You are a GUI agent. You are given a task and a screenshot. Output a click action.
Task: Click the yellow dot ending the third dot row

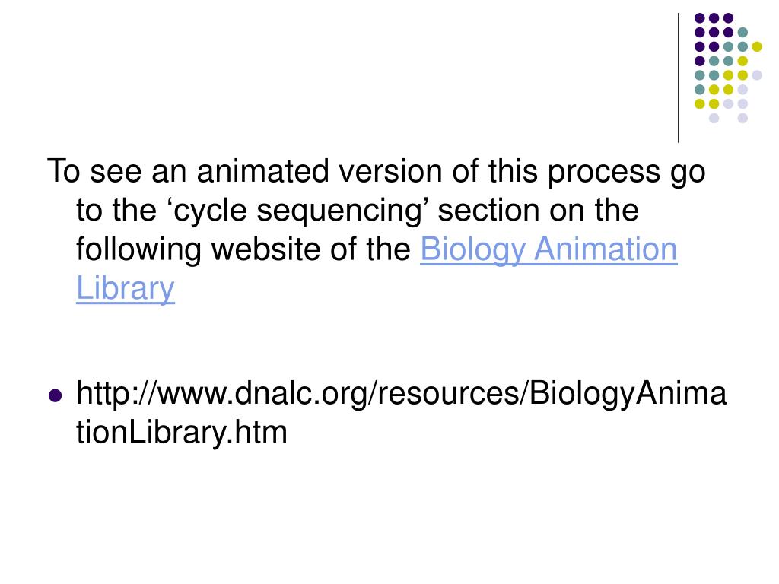757,46
